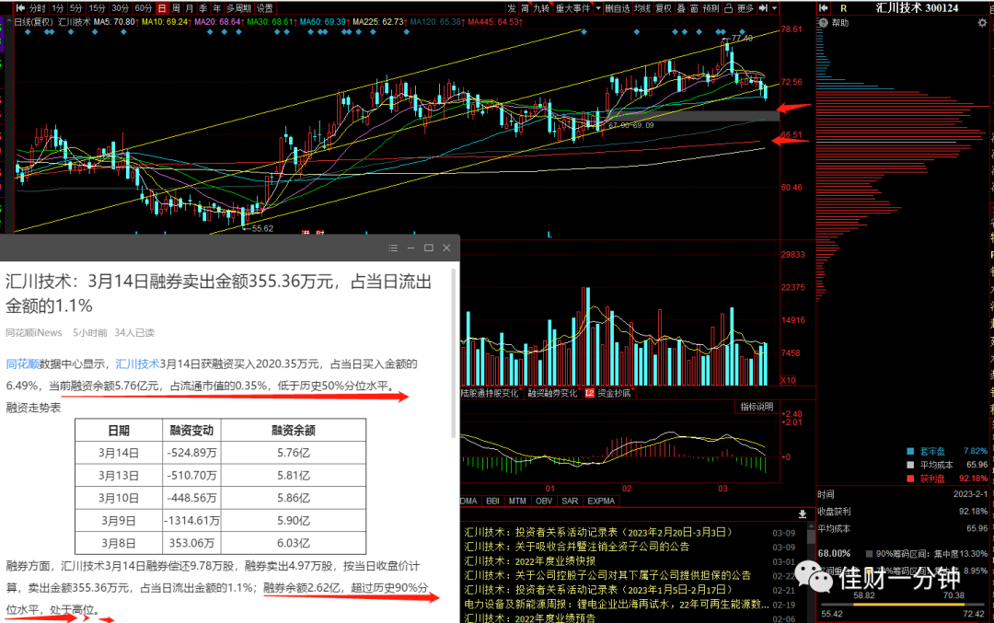Select the 1分 timeframe
The height and width of the screenshot is (623, 994).
(58, 7)
